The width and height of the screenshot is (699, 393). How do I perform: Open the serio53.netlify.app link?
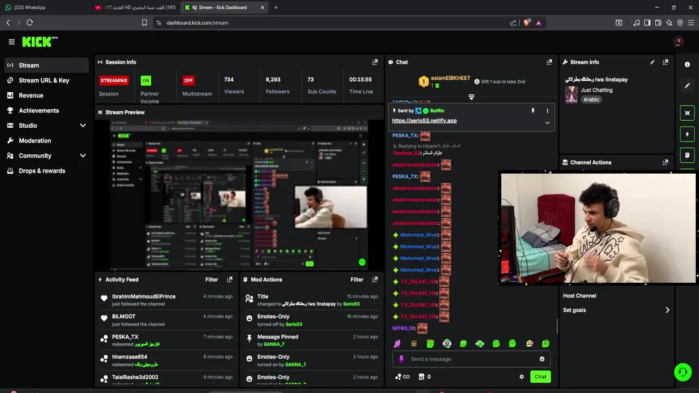424,121
